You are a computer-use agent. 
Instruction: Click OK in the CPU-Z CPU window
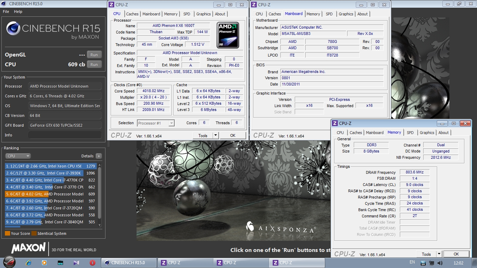[233, 135]
